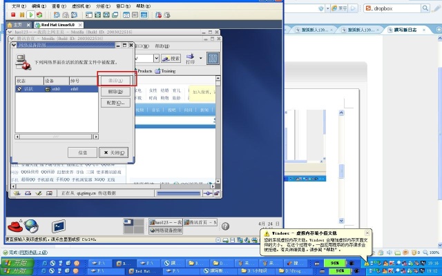The width and height of the screenshot is (442, 276).
Task: Open a new browser tab with plus icon
Action: (439, 29)
